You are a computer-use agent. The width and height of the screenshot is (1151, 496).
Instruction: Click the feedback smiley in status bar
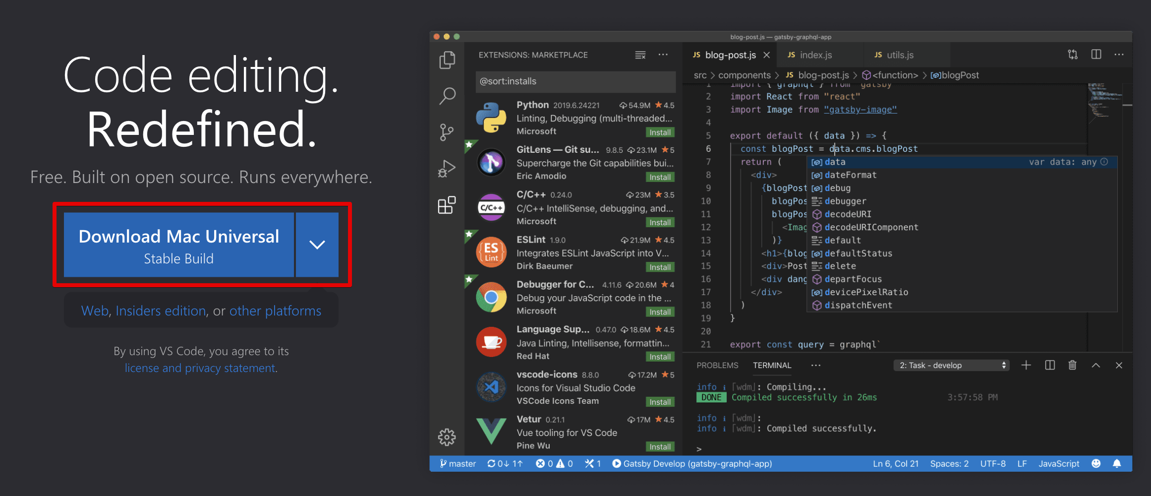(x=1096, y=463)
